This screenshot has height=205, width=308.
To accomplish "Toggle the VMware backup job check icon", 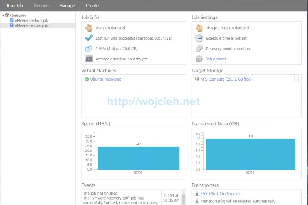I will 12,20.
